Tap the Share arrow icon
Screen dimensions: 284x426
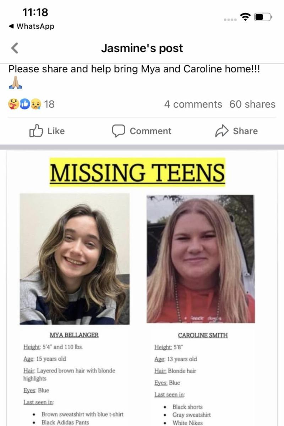[x=222, y=131]
